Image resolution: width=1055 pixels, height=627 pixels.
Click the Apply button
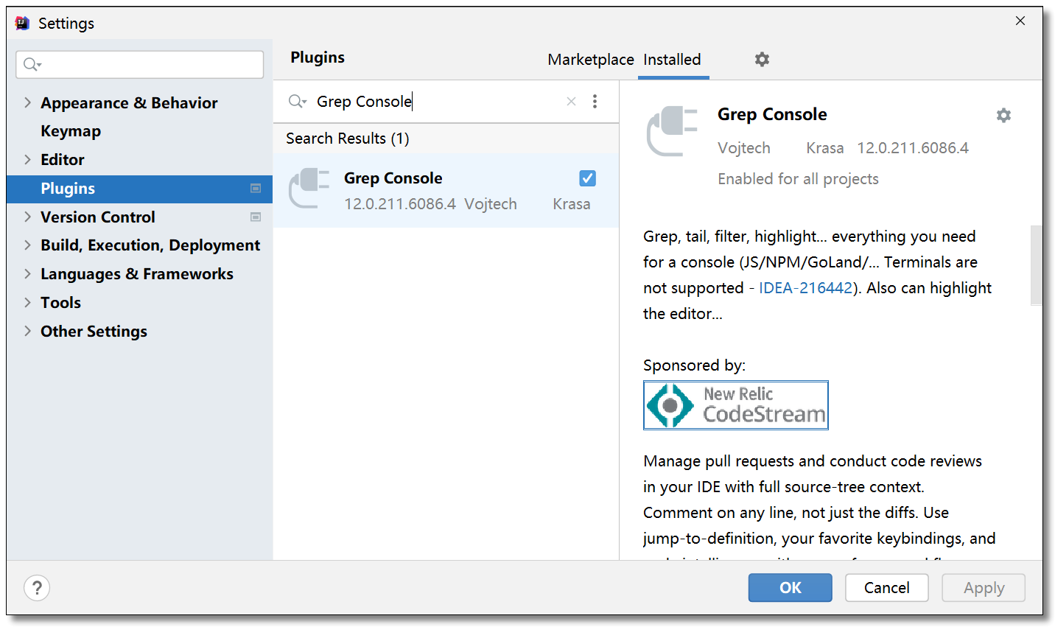click(984, 588)
